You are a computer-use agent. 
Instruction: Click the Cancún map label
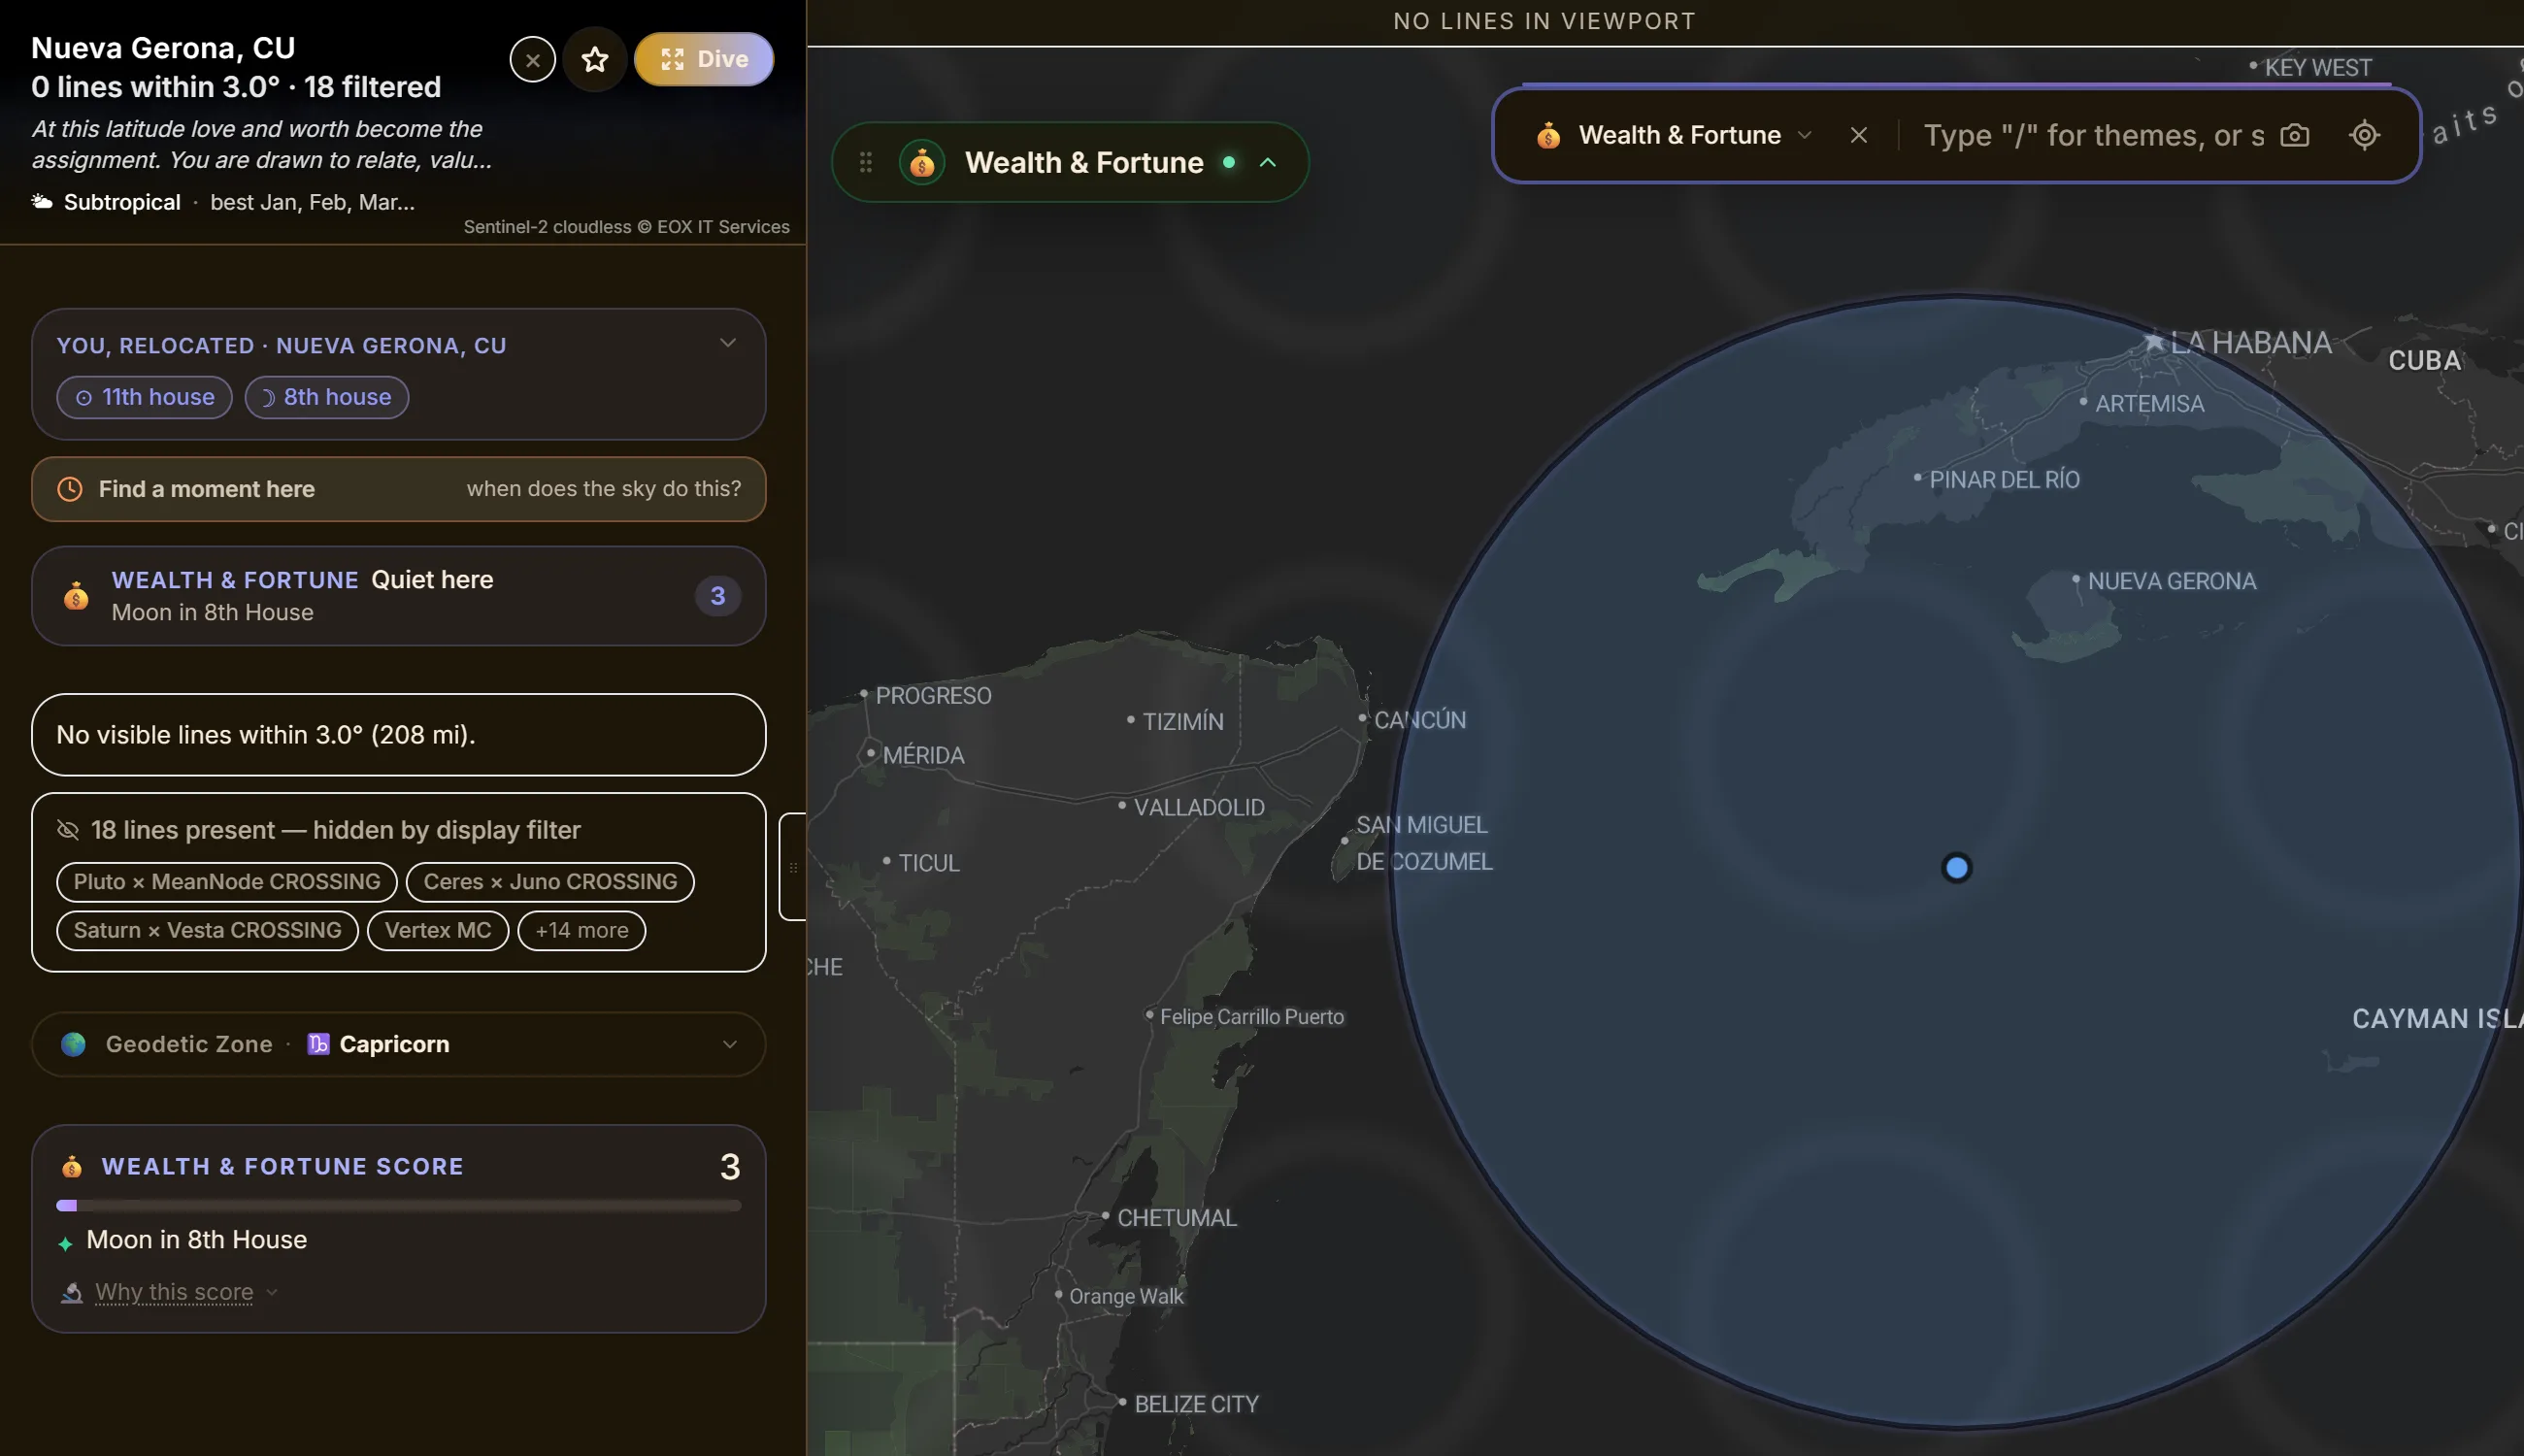(x=1420, y=720)
